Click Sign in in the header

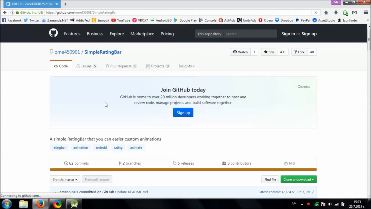point(288,34)
